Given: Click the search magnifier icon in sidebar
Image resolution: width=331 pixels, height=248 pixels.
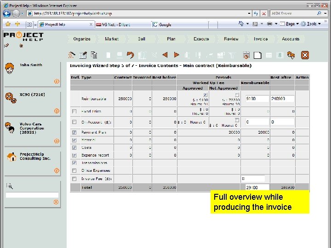Looking at the screenshot, I should [x=10, y=186].
